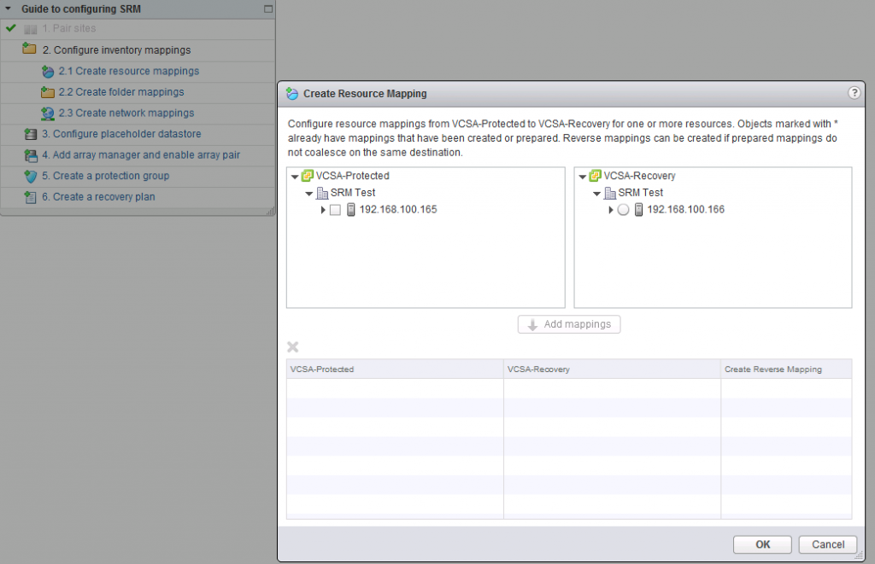Select SRM Test under VCSA-Protected
Image resolution: width=875 pixels, height=564 pixels.
coord(353,193)
